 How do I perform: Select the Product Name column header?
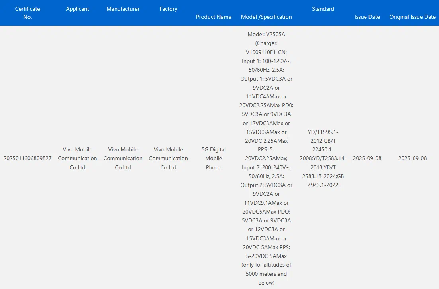tap(214, 17)
